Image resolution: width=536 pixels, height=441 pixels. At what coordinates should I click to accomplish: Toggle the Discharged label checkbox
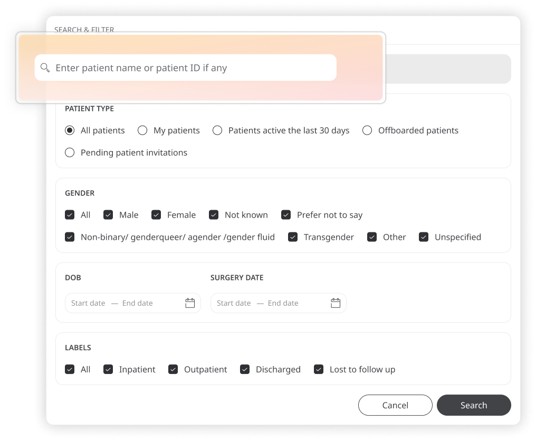(x=245, y=370)
